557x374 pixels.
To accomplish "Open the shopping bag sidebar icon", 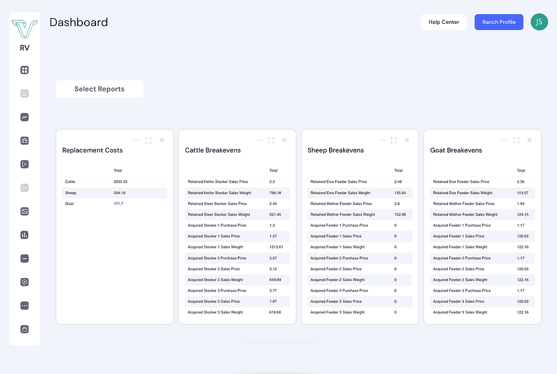I will pyautogui.click(x=24, y=329).
